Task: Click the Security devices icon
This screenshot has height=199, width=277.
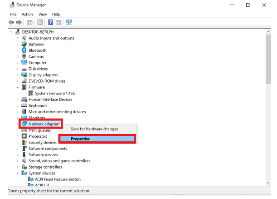Action: [x=24, y=143]
